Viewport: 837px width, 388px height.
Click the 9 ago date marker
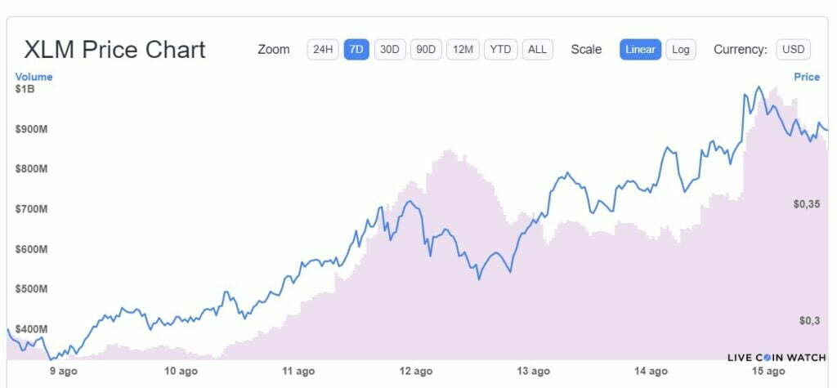(x=63, y=372)
